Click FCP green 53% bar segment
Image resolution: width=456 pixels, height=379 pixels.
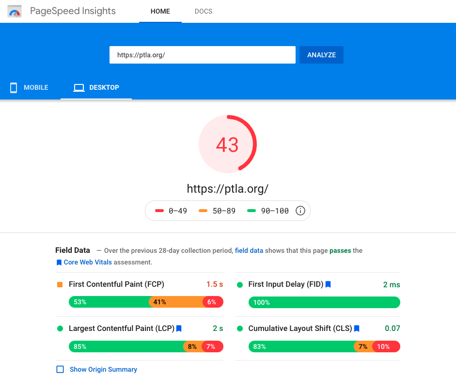pyautogui.click(x=109, y=302)
